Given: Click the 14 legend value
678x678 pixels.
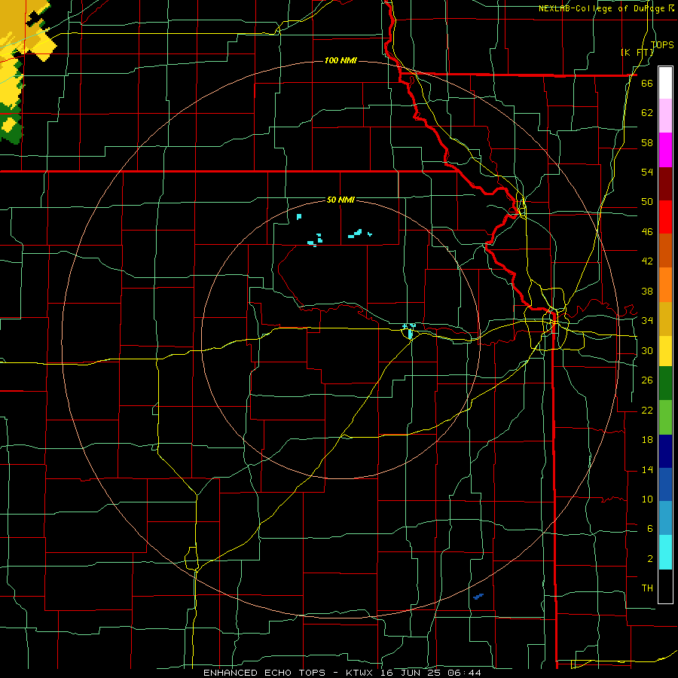Looking at the screenshot, I should click(647, 469).
